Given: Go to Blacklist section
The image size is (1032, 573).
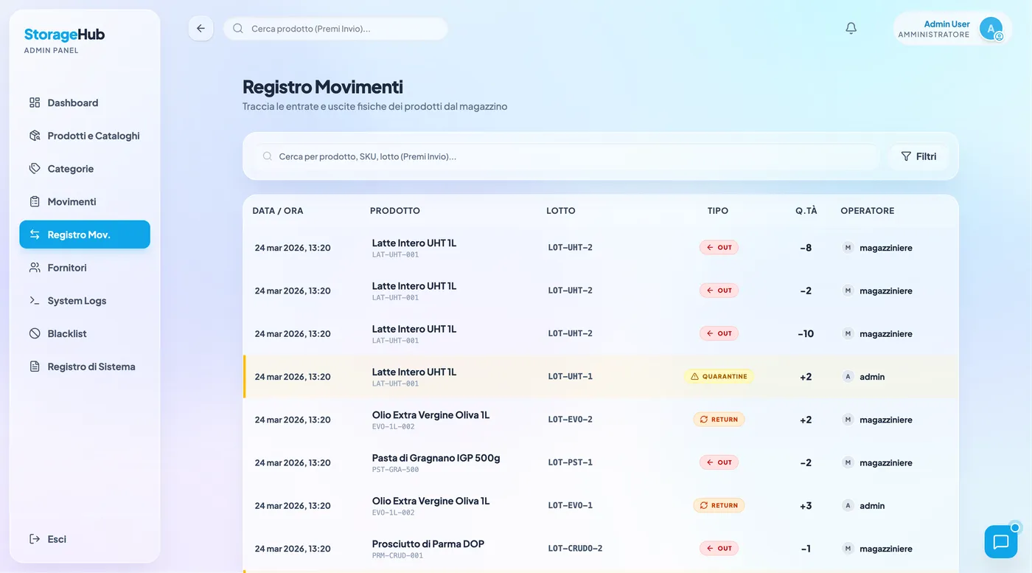Looking at the screenshot, I should click(85, 333).
